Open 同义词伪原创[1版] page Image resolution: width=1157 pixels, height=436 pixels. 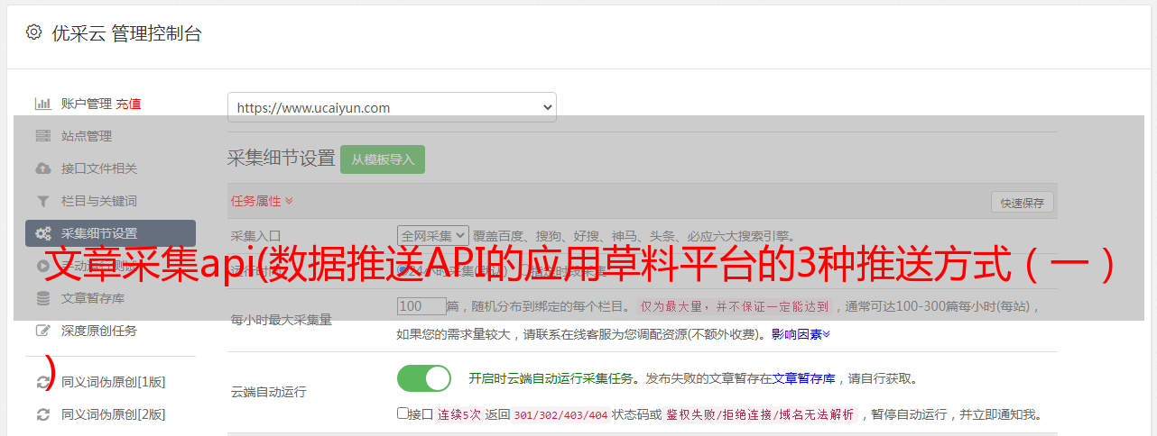114,382
